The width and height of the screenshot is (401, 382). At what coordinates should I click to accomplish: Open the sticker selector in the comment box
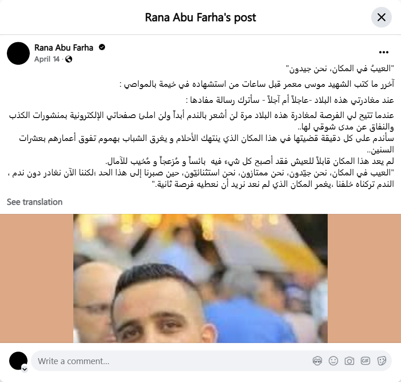click(x=381, y=361)
